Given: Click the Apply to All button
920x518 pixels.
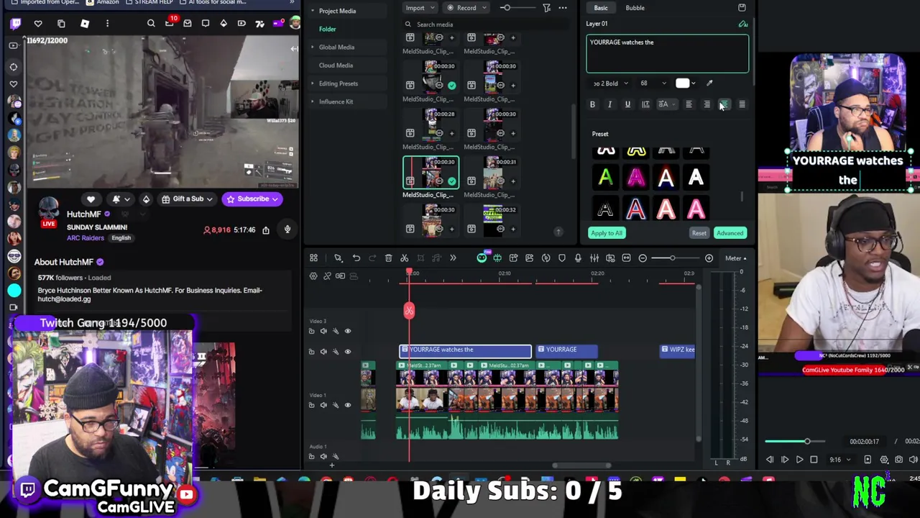Looking at the screenshot, I should pyautogui.click(x=607, y=233).
